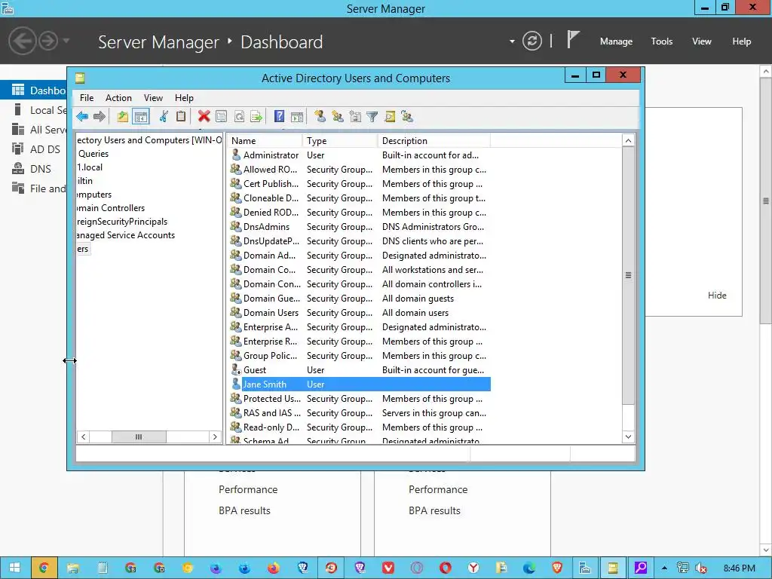The width and height of the screenshot is (772, 579).
Task: Refresh the list with the toolbar refresh icon
Action: click(x=239, y=117)
